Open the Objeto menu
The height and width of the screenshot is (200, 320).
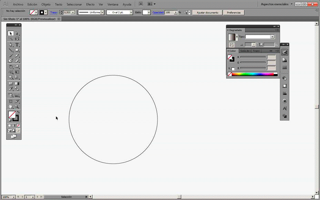(46, 4)
